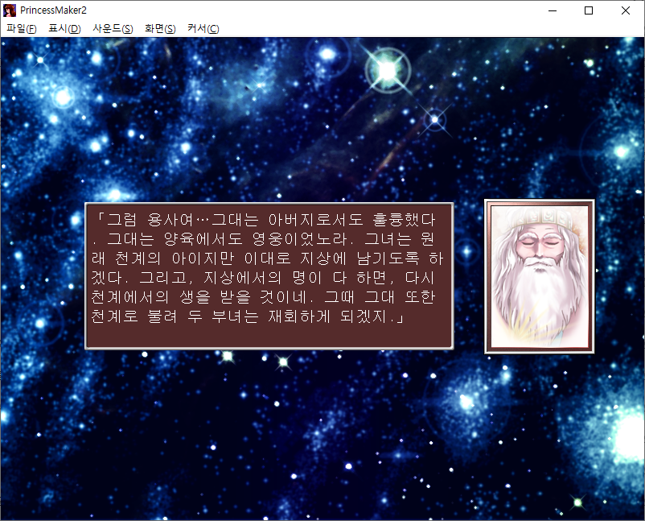
Task: Open the 표시(D) menu
Action: 64,28
